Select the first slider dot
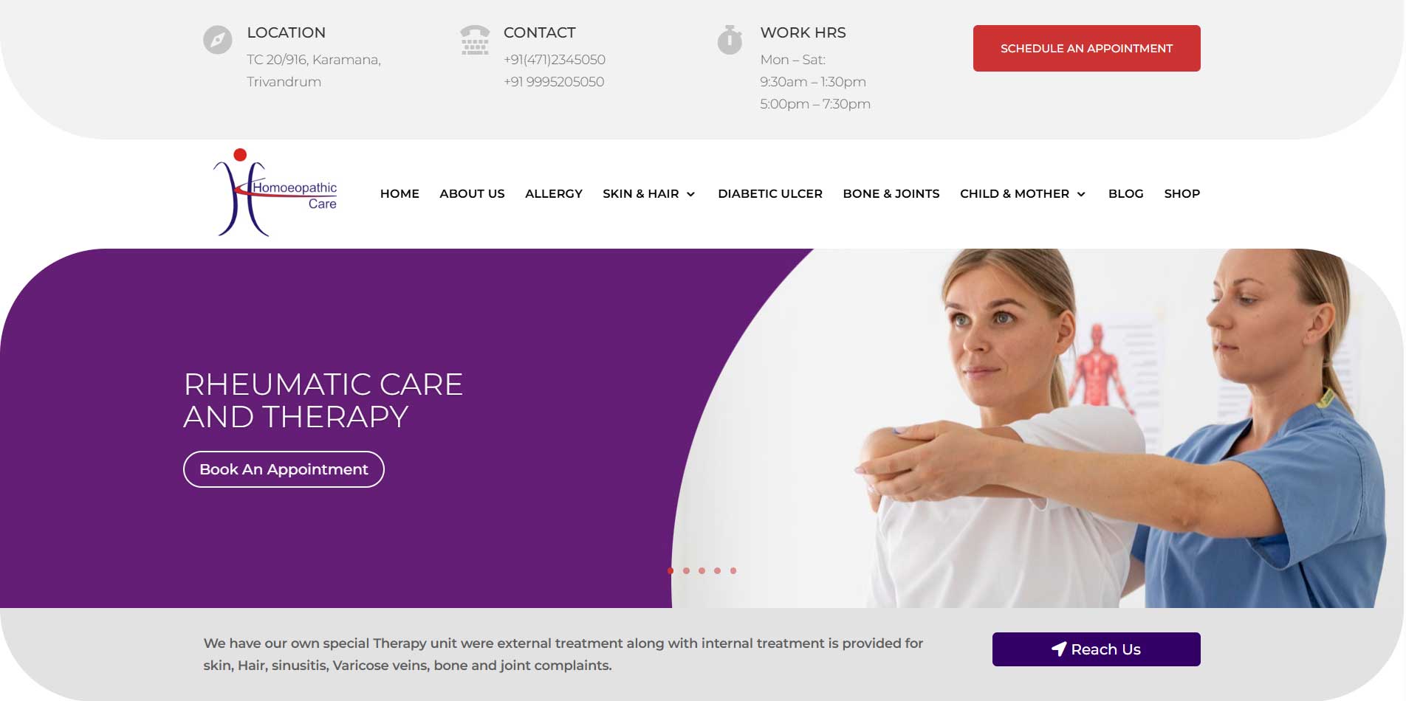Screen dimensions: 1406x701 coord(671,570)
